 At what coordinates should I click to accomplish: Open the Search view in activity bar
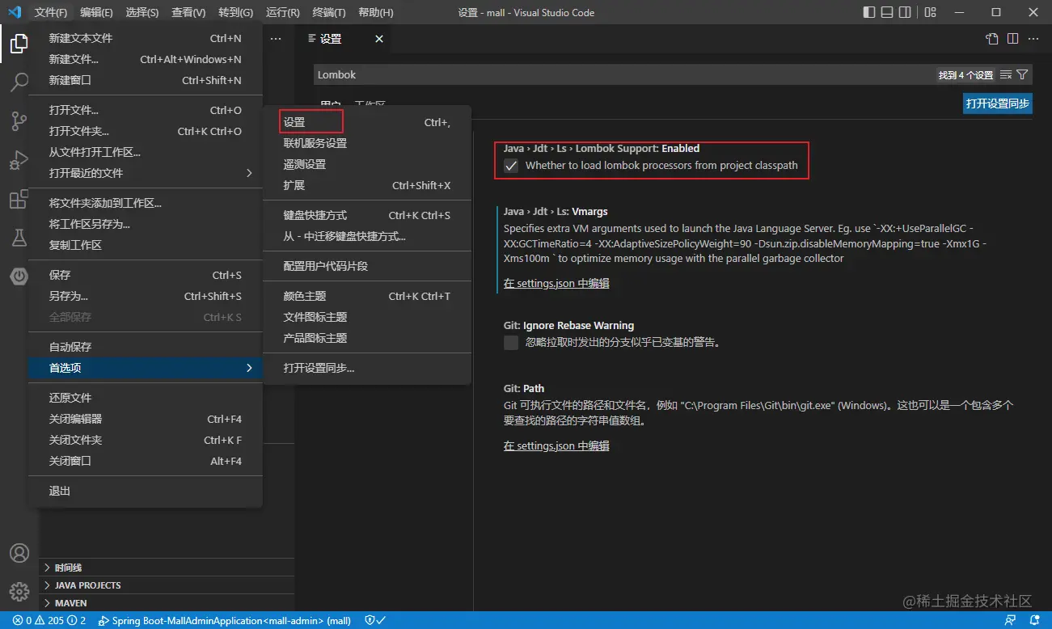click(19, 82)
